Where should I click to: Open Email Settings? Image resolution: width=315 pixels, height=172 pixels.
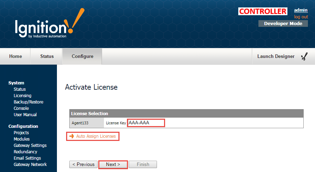click(x=27, y=158)
